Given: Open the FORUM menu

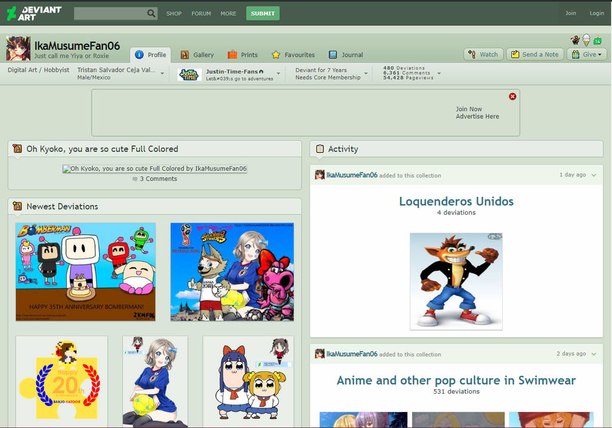Looking at the screenshot, I should [x=201, y=13].
